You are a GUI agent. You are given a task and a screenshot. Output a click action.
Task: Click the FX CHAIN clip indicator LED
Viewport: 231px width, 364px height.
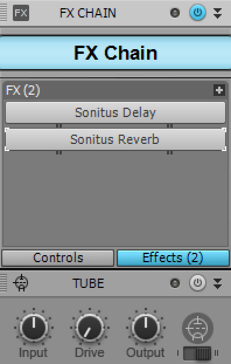(x=175, y=13)
